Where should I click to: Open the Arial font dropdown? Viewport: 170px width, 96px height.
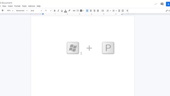pyautogui.click(x=36, y=11)
